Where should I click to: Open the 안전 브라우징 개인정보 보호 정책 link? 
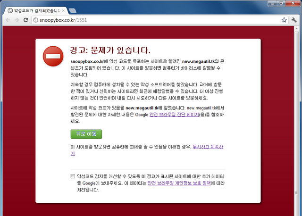[179, 183]
